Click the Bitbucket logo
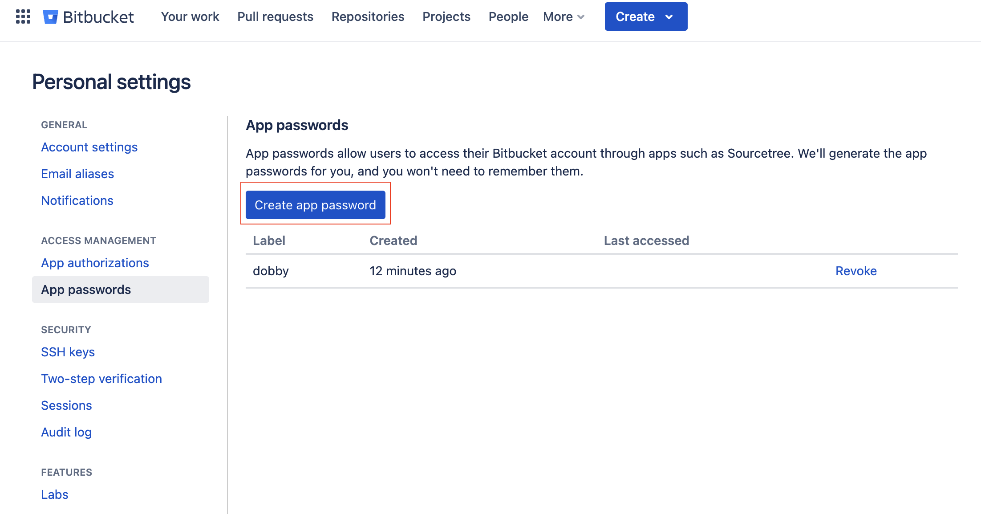This screenshot has height=514, width=981. 89,16
